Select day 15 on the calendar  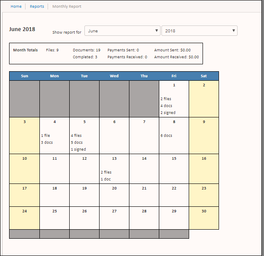click(x=174, y=169)
